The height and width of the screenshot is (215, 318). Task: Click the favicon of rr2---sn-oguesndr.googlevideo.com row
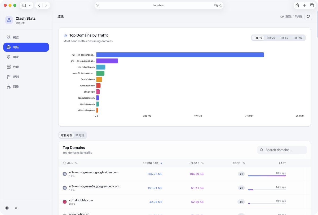(x=64, y=174)
